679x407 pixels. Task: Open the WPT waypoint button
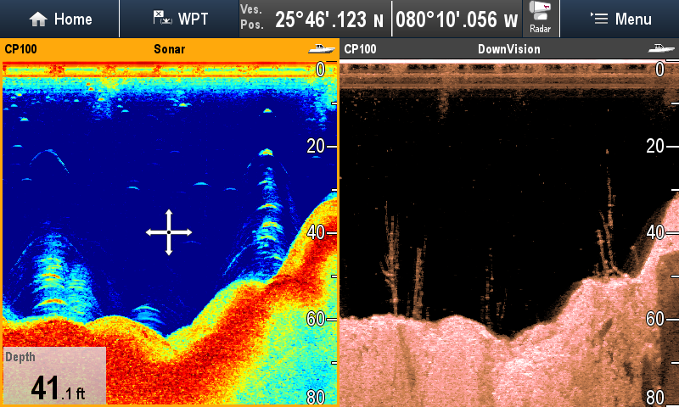[x=179, y=19]
